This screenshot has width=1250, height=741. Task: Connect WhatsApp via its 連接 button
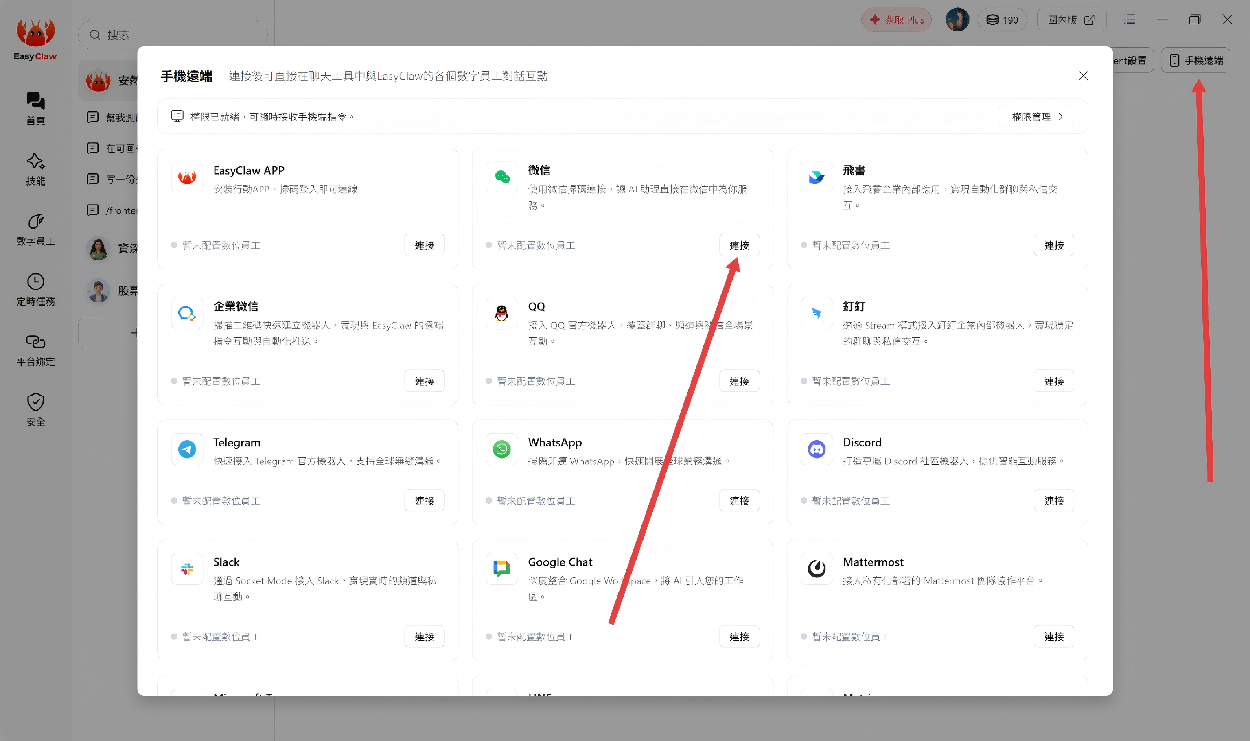[739, 501]
